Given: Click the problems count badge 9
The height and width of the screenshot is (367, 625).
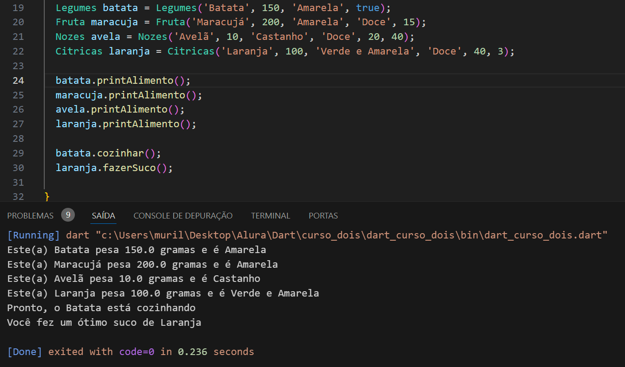Looking at the screenshot, I should pos(68,215).
